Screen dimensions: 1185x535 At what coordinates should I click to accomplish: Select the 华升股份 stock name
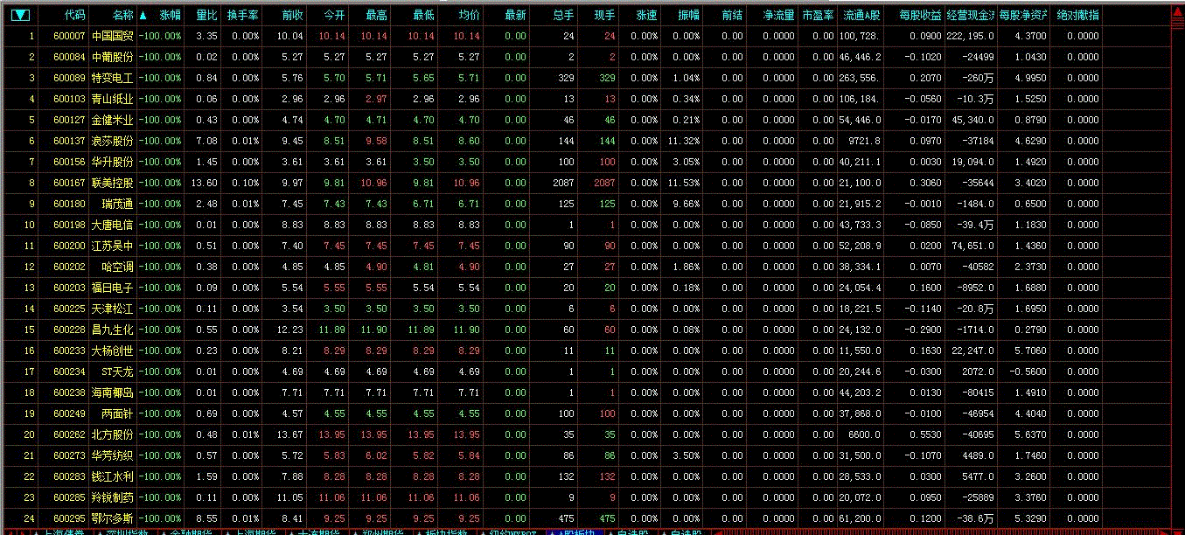pos(113,162)
